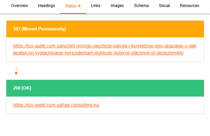The height and width of the screenshot is (136, 210).
Task: Show the Images tab
Action: (x=117, y=6)
